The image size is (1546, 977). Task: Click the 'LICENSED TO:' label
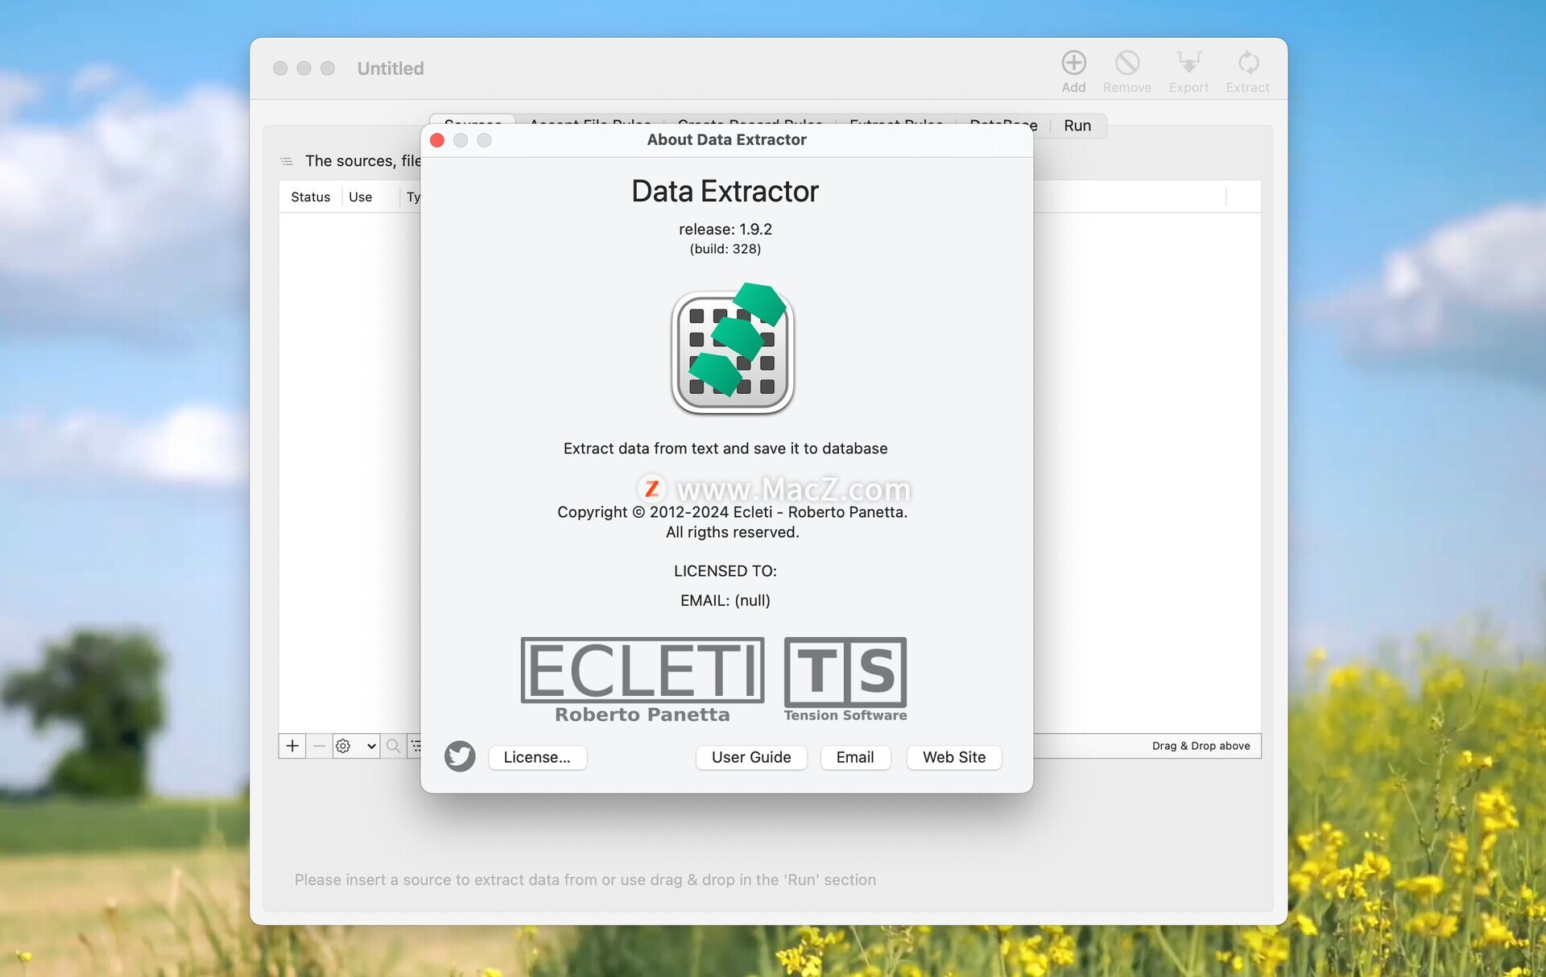[725, 570]
